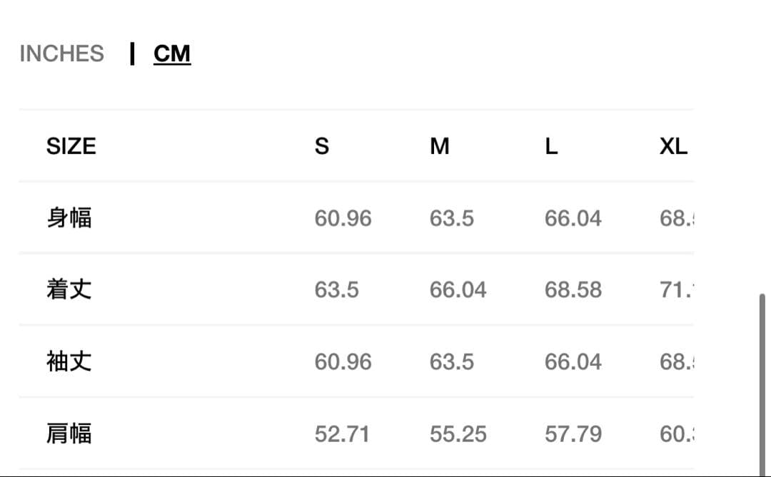Screen dimensions: 771x477
Task: Click the 68.58 length value for L
Action: click(573, 289)
